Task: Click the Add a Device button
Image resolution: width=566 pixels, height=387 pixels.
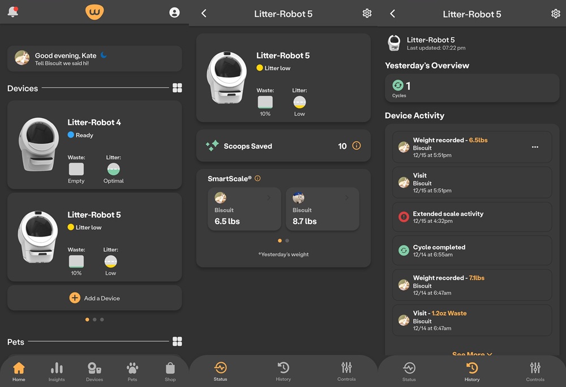Action: [x=95, y=298]
